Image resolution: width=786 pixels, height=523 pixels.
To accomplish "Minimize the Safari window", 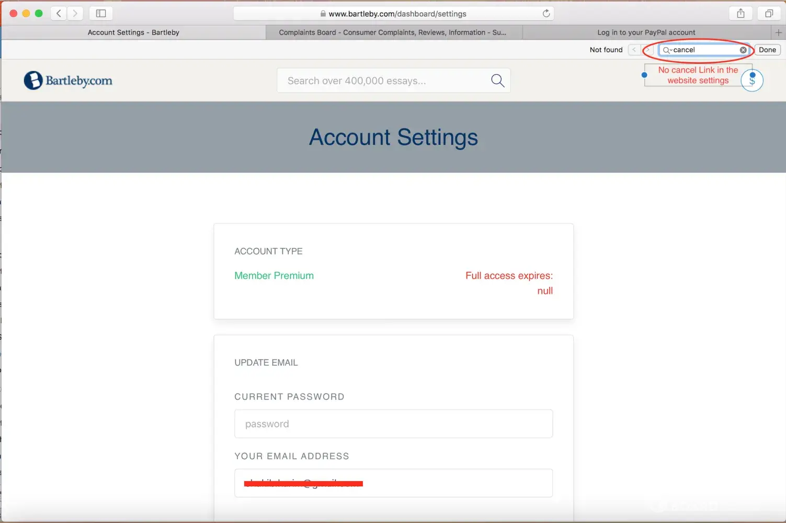I will point(26,14).
